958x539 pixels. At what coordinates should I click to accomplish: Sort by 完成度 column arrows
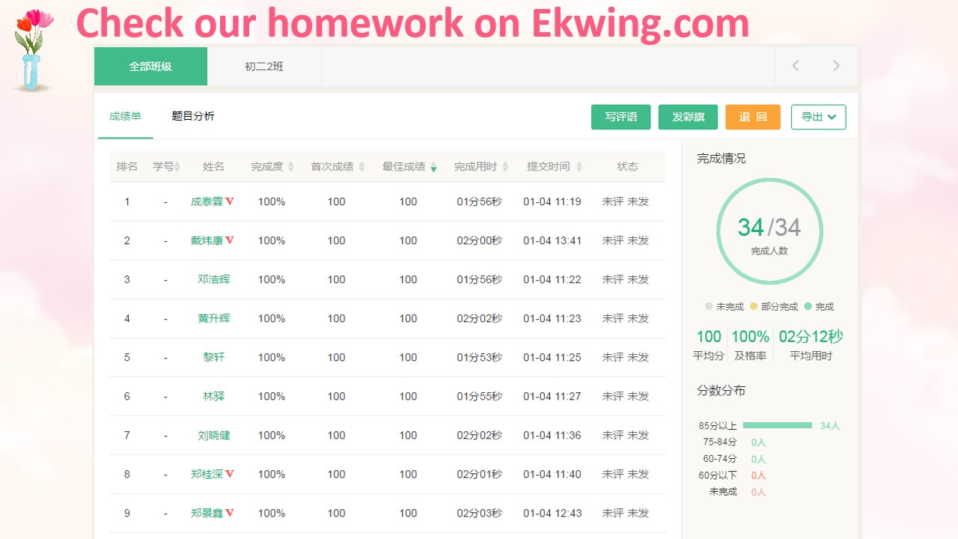click(x=291, y=167)
